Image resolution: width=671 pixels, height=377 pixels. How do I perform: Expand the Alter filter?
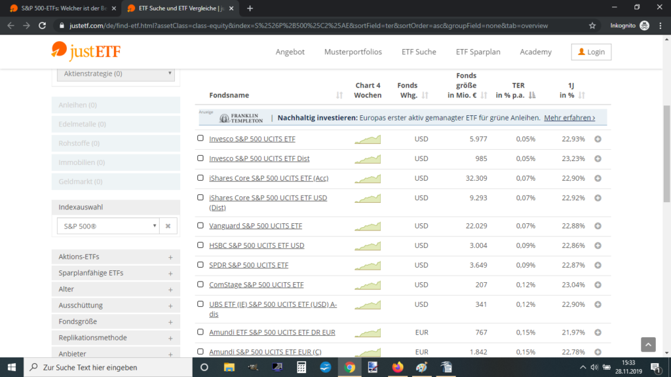coord(116,289)
